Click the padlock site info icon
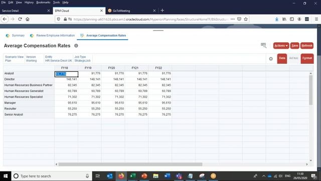The height and width of the screenshot is (181, 321). [65, 19]
